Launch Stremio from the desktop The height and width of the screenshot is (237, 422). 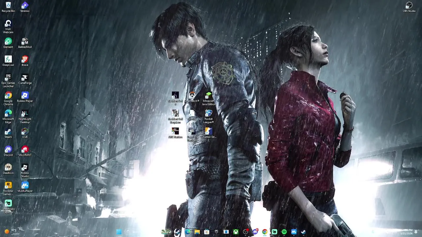point(25,7)
